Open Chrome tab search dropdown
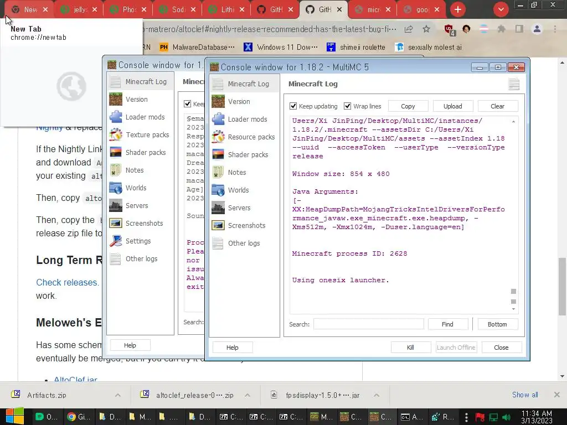Image resolution: width=567 pixels, height=425 pixels. pyautogui.click(x=501, y=9)
